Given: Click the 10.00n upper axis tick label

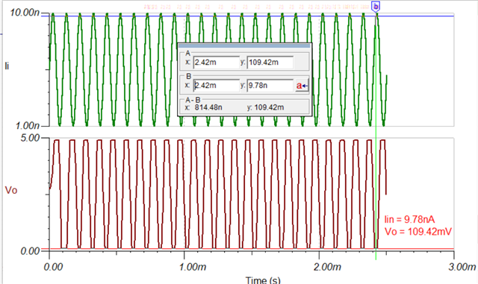Looking at the screenshot, I should [x=25, y=13].
